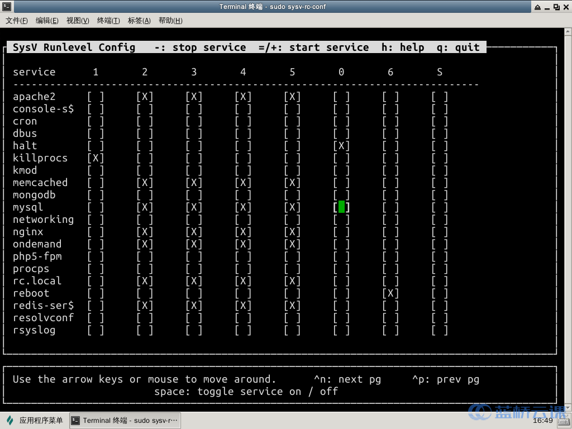Toggle apache2 checkbox for runlevel 2
The width and height of the screenshot is (572, 429).
pyautogui.click(x=145, y=97)
